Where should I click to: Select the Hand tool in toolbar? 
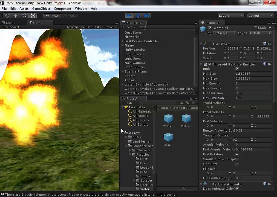(x=7, y=16)
